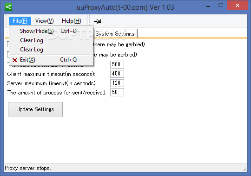Open the View(V) menu
Image resolution: width=251 pixels, height=176 pixels.
pyautogui.click(x=44, y=21)
